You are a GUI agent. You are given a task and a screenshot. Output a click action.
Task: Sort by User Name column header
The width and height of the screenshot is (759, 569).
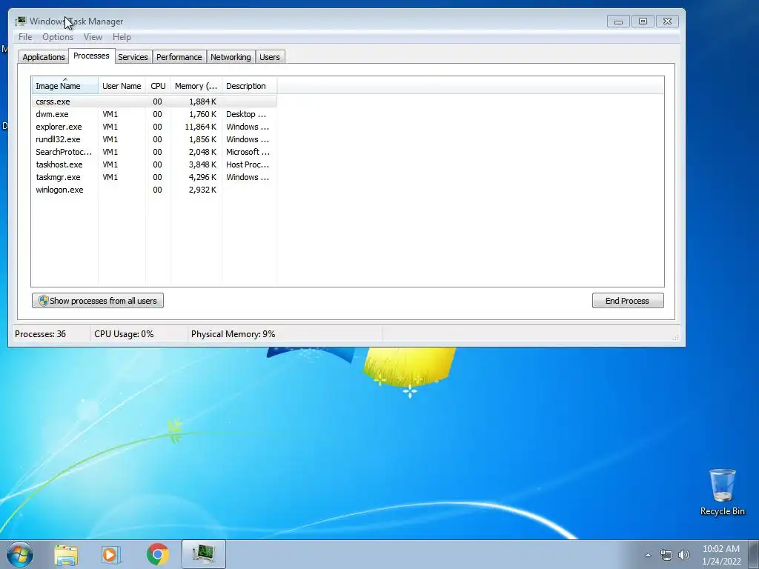click(x=122, y=86)
